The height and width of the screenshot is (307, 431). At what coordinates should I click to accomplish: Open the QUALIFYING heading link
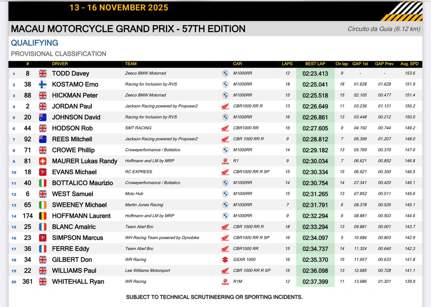pos(34,43)
